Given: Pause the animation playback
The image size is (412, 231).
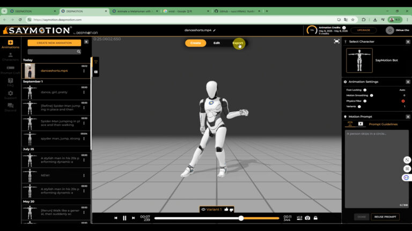Looking at the screenshot, I should (x=124, y=218).
